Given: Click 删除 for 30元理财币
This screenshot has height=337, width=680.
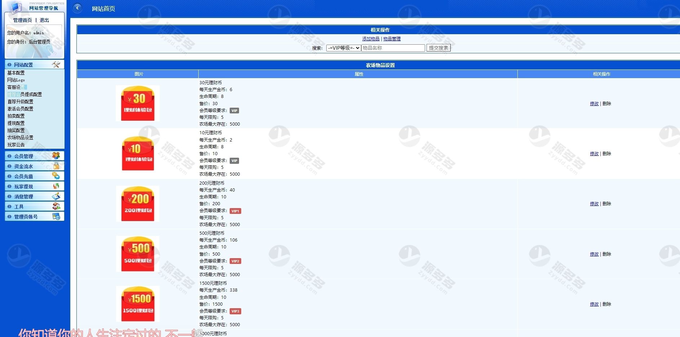Looking at the screenshot, I should click(607, 104).
